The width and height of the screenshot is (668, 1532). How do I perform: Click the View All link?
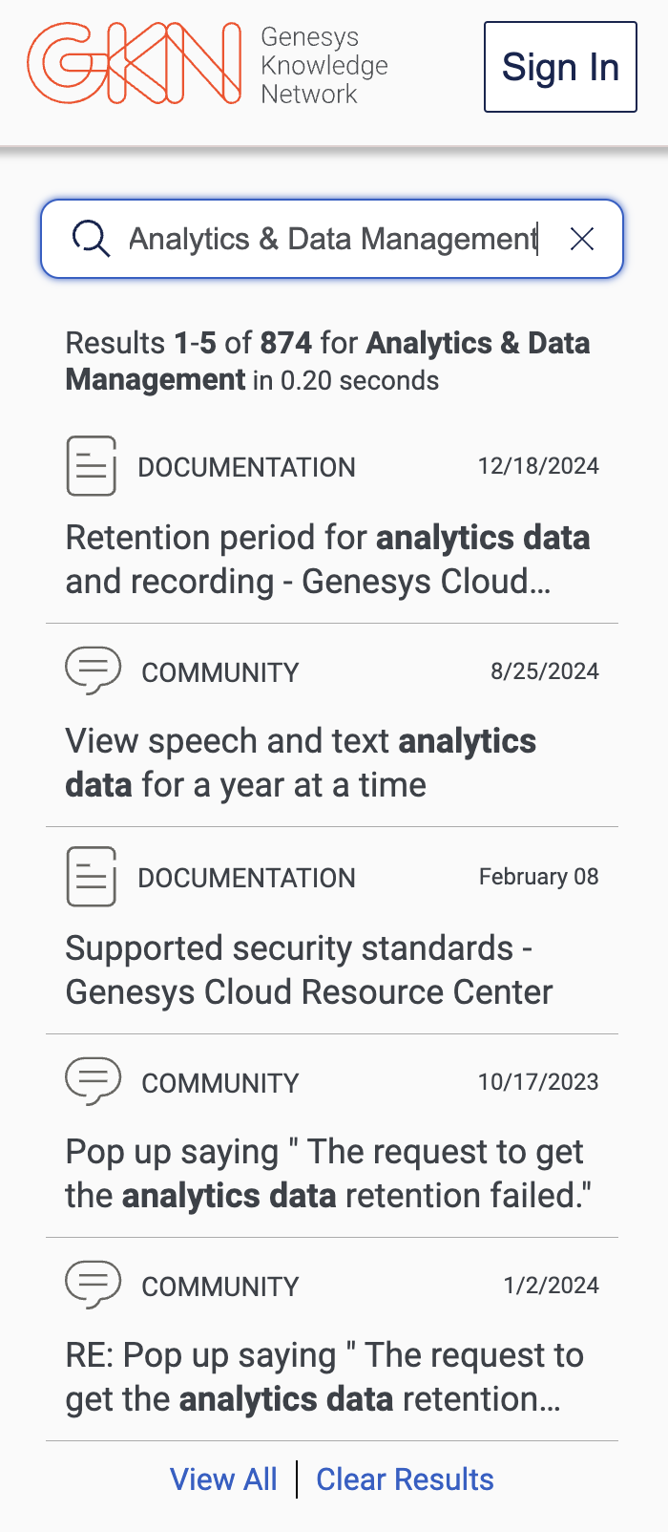point(223,1479)
